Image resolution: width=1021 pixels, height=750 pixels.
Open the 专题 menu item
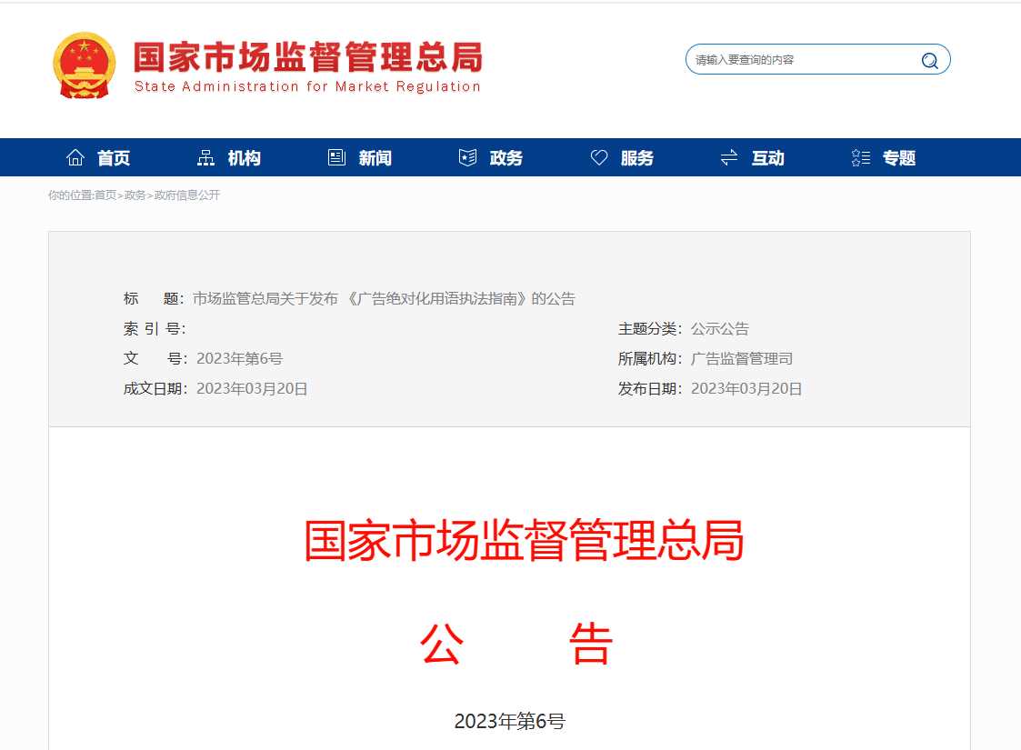[899, 158]
